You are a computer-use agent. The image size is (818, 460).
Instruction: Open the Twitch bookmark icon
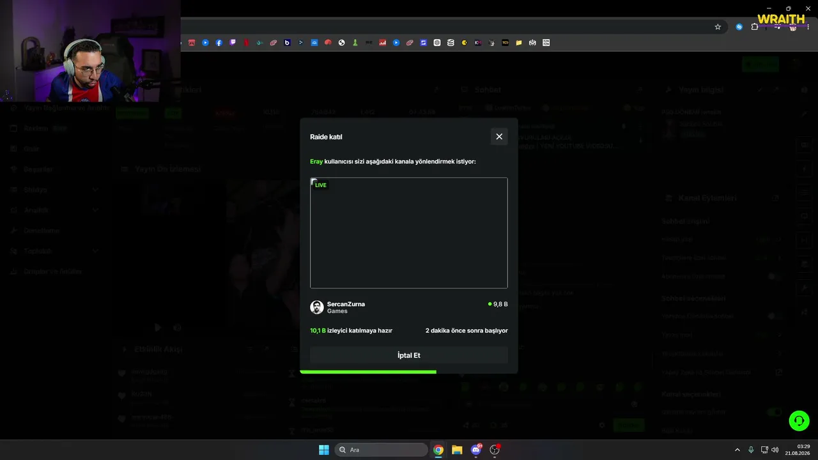point(233,43)
